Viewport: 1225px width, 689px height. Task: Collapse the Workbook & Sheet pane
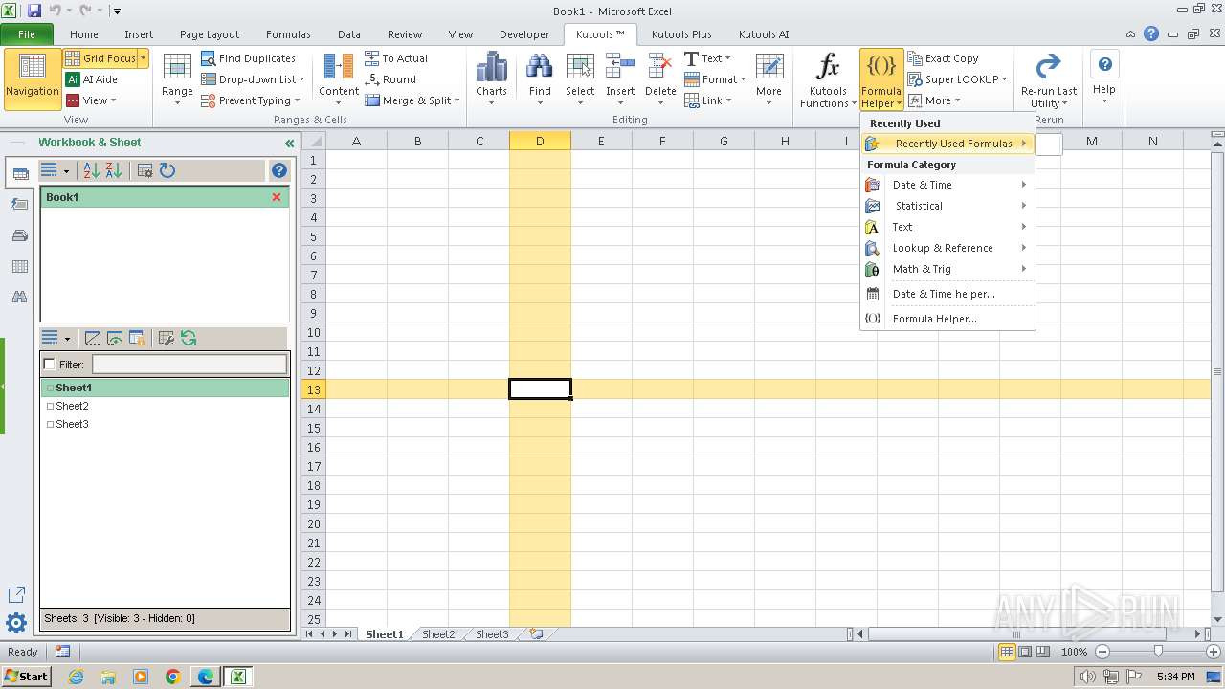tap(289, 144)
